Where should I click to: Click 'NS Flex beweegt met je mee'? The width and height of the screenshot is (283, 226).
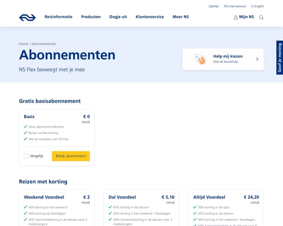point(52,70)
